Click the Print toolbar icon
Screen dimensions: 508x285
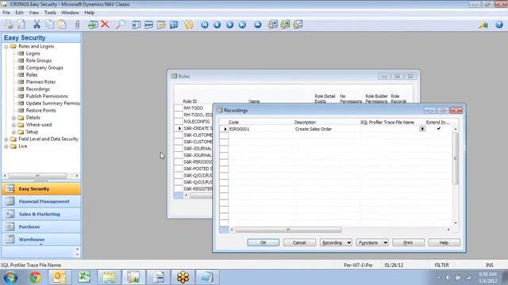[x=9, y=25]
